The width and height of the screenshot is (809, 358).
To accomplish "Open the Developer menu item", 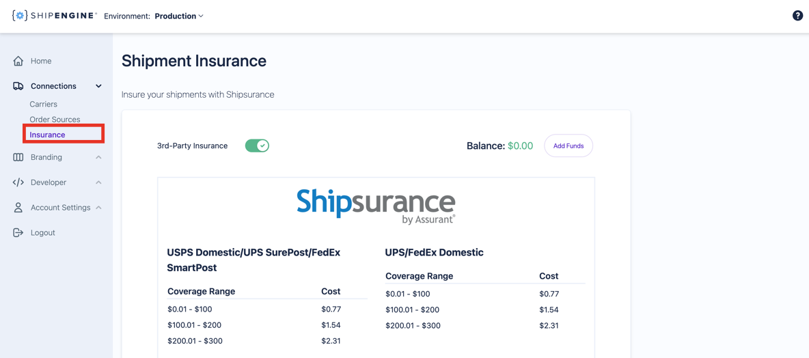I will click(49, 182).
